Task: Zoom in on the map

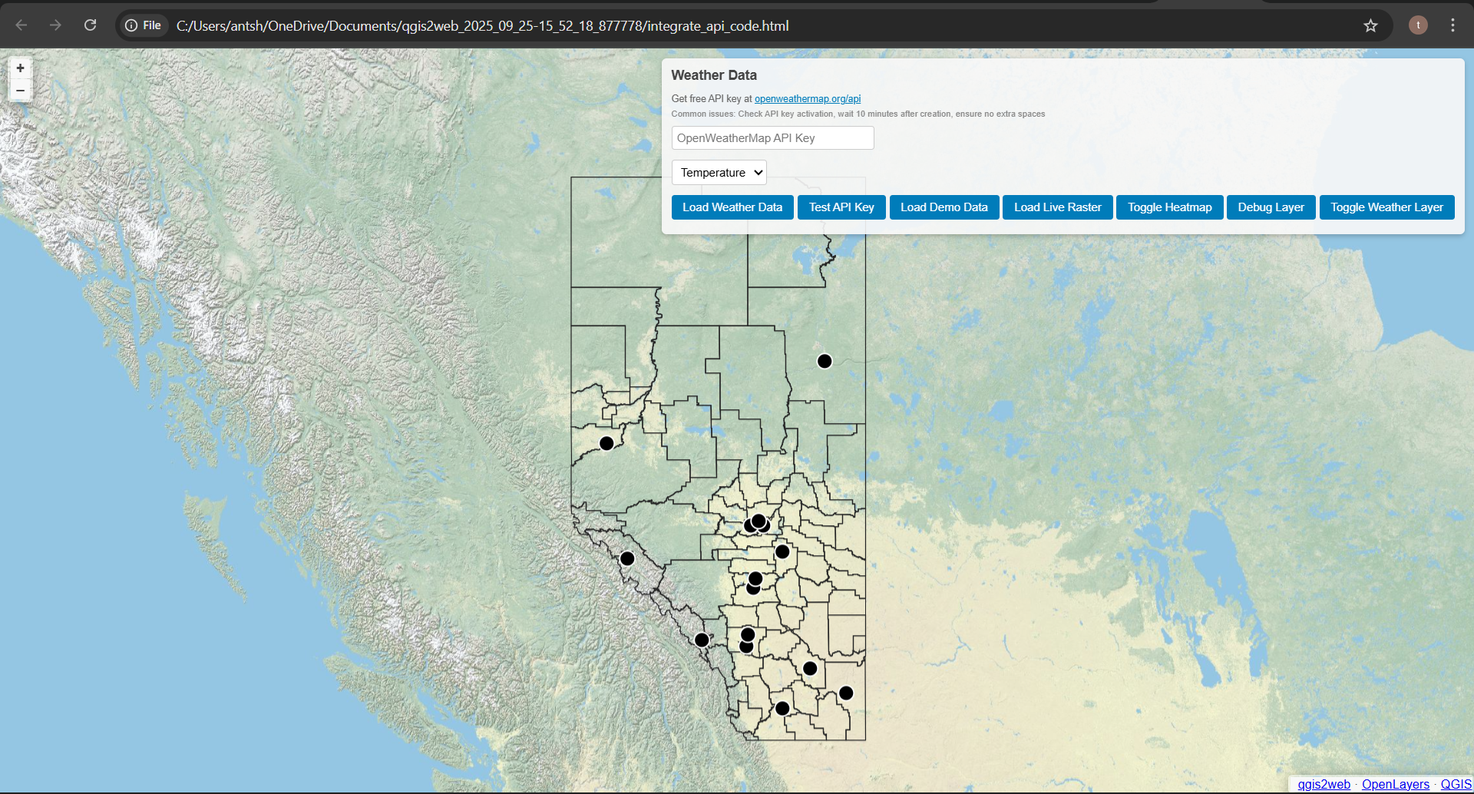Action: [x=20, y=68]
